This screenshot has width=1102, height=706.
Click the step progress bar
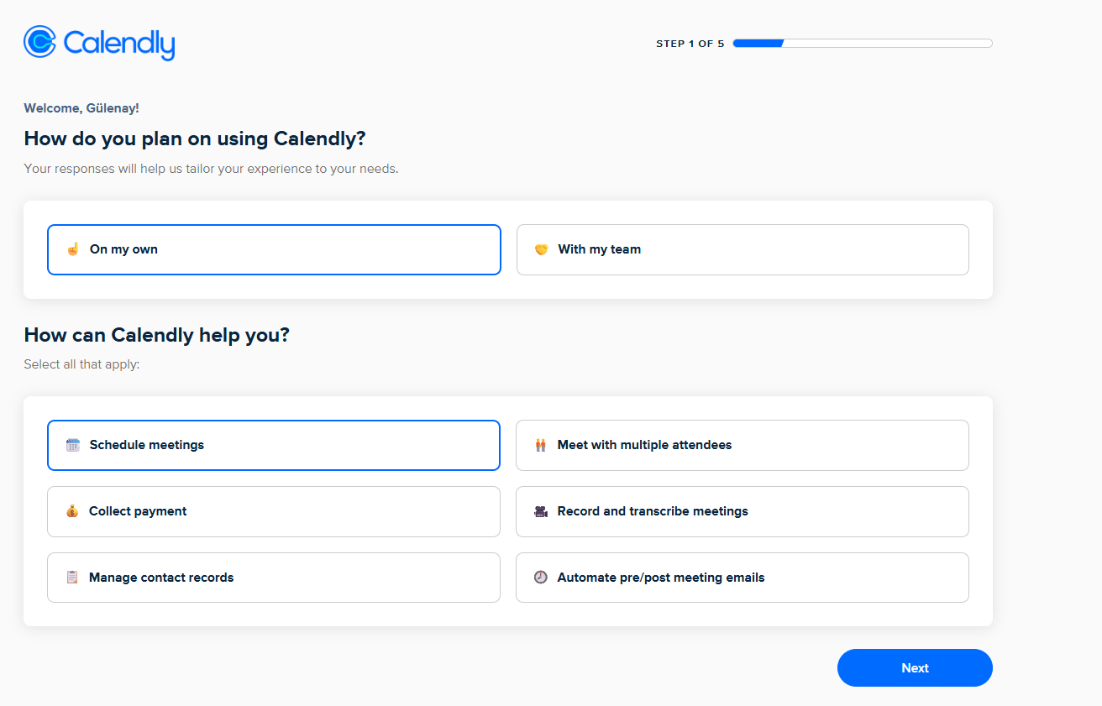(x=862, y=44)
